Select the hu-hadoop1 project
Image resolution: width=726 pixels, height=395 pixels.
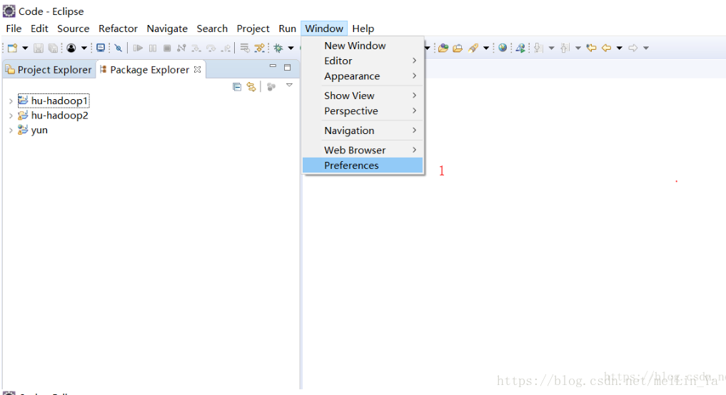point(54,101)
